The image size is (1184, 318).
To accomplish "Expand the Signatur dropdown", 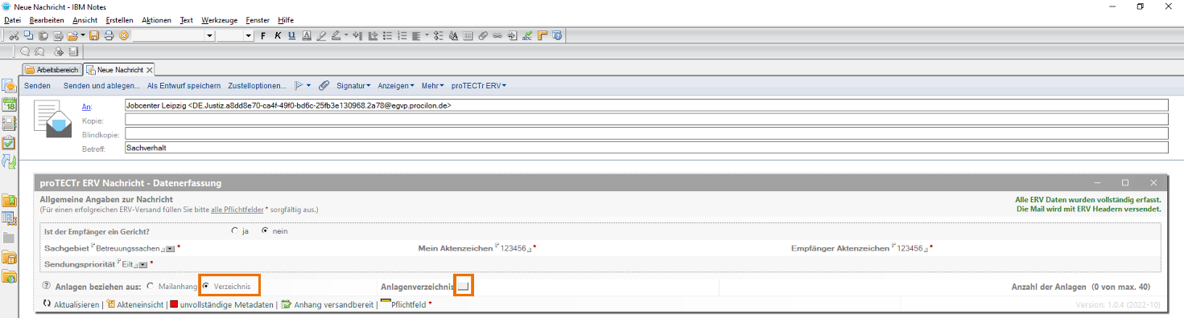I will pyautogui.click(x=353, y=85).
